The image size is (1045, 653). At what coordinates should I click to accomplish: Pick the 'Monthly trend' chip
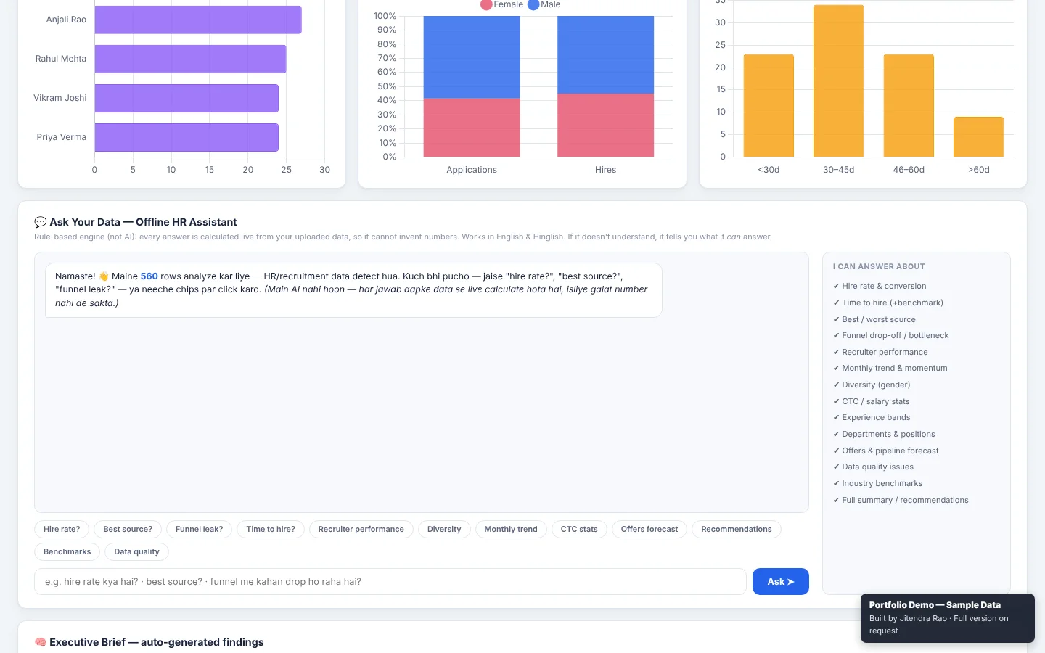[511, 529]
